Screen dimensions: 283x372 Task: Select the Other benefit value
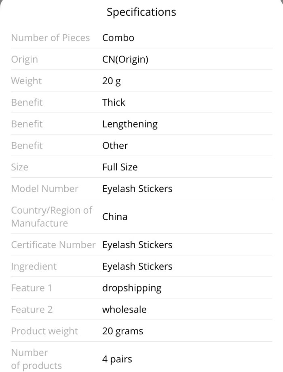[115, 146]
